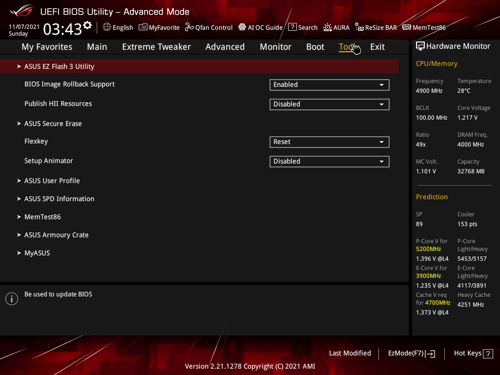
Task: Go to the Exit tab
Action: tap(377, 47)
